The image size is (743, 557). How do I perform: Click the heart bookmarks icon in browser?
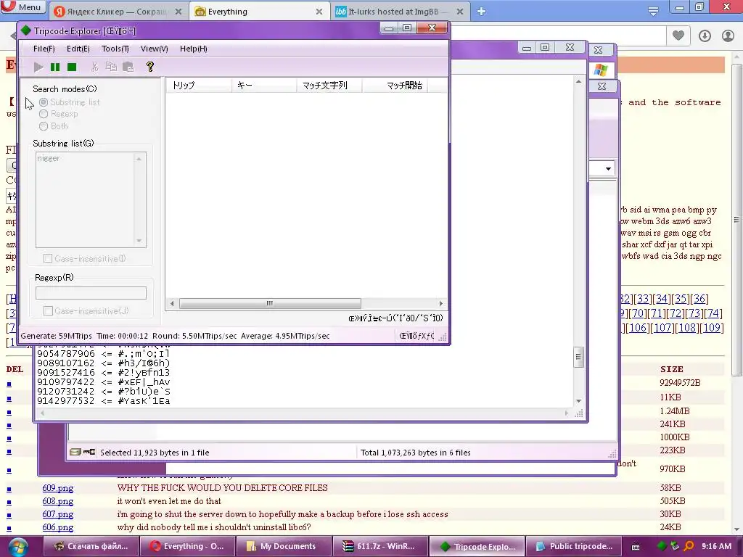pyautogui.click(x=678, y=35)
